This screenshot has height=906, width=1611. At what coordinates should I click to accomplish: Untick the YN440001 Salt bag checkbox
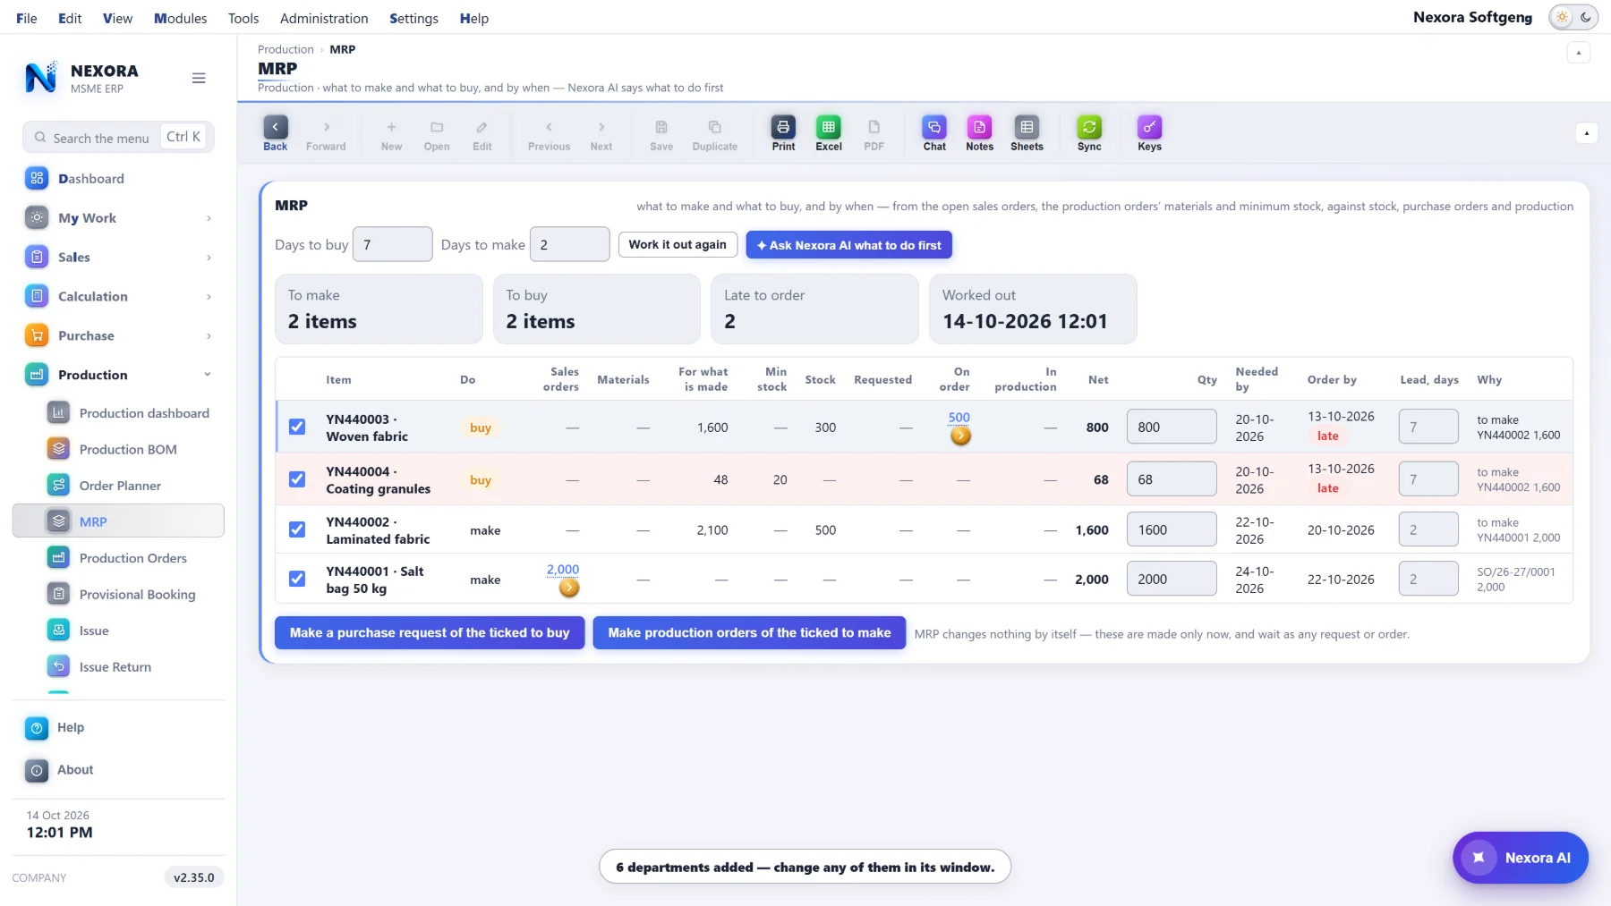pos(297,579)
